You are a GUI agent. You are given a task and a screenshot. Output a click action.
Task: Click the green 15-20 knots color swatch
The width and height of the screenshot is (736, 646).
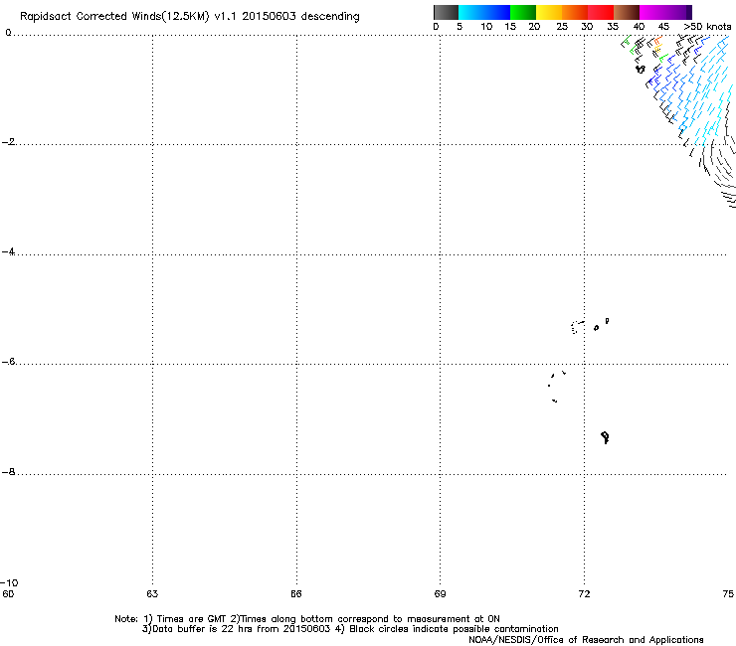click(523, 12)
